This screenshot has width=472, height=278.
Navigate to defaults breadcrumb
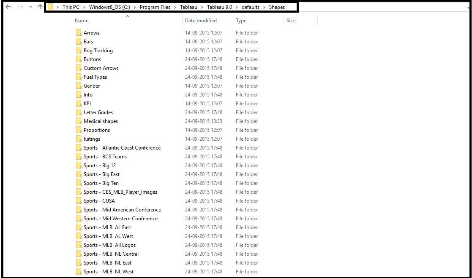pyautogui.click(x=251, y=7)
